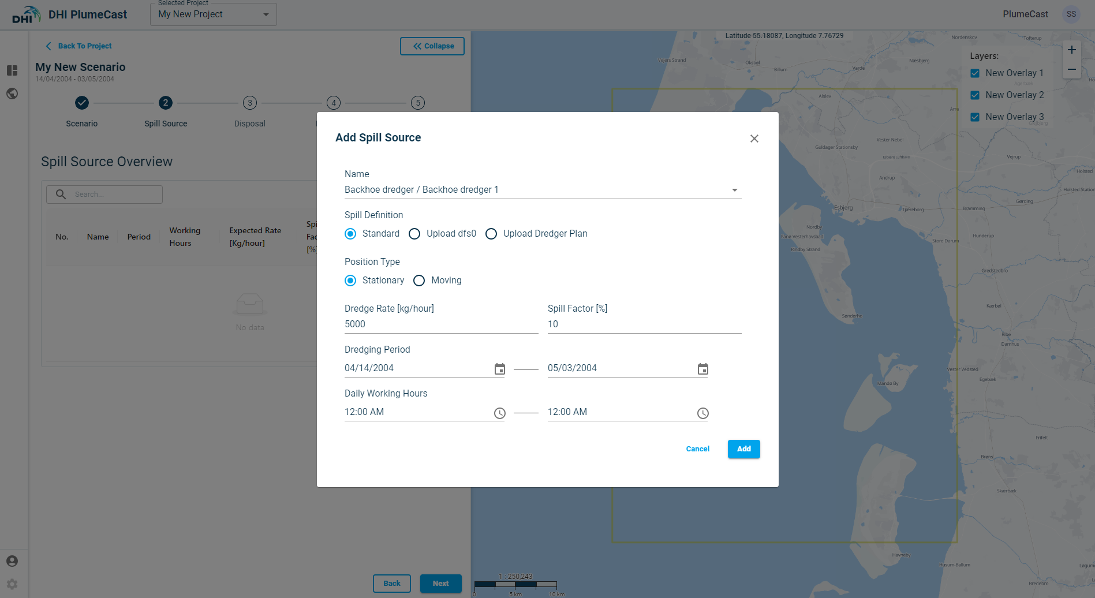Screen dimensions: 1095x598
Task: Uncheck the New Overlay 2 layer
Action: click(975, 95)
